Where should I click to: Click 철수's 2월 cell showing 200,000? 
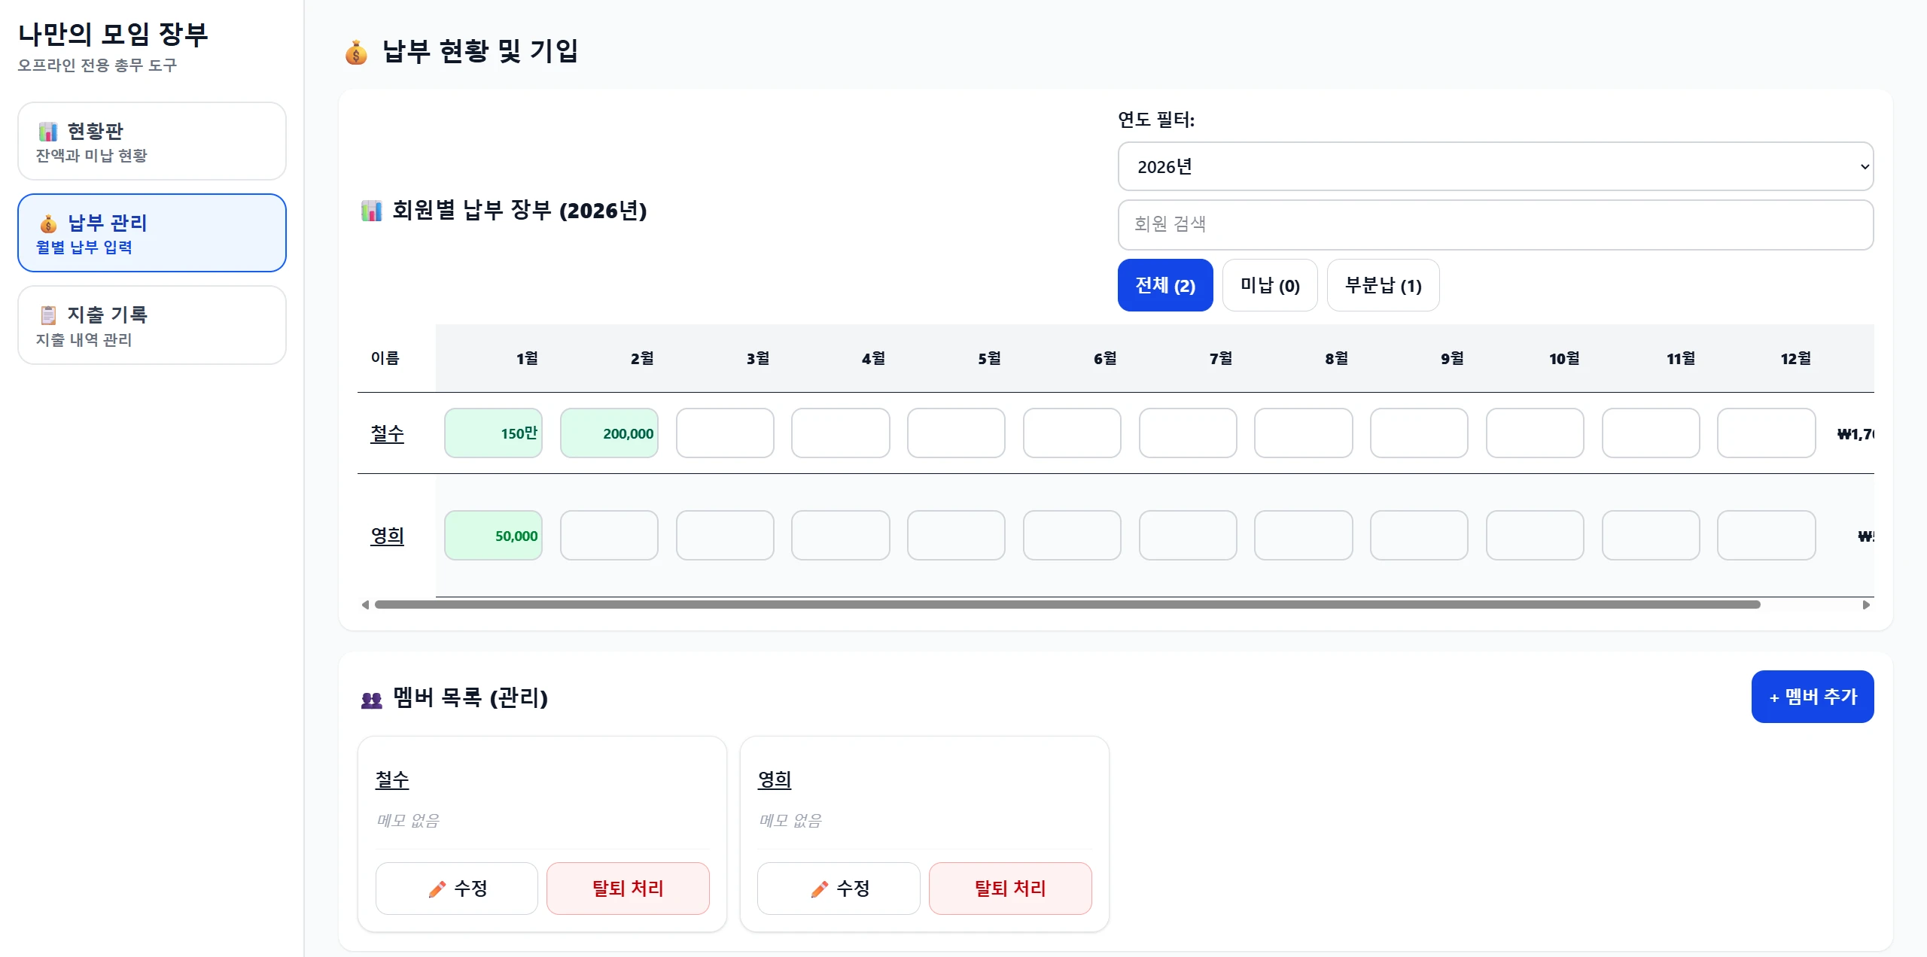pyautogui.click(x=609, y=433)
